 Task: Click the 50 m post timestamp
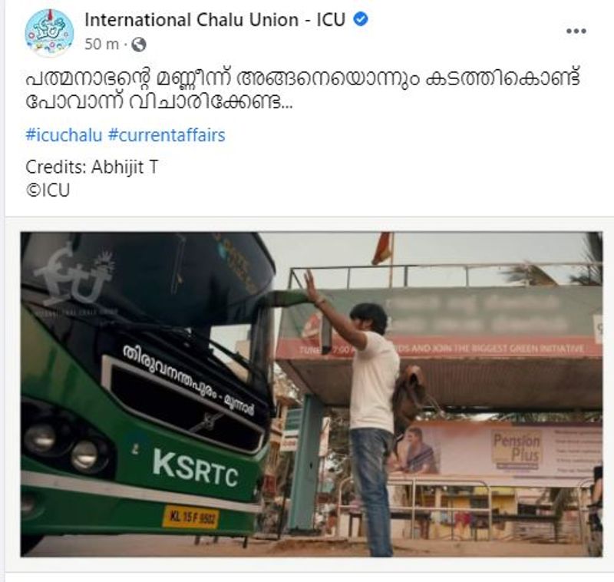101,45
